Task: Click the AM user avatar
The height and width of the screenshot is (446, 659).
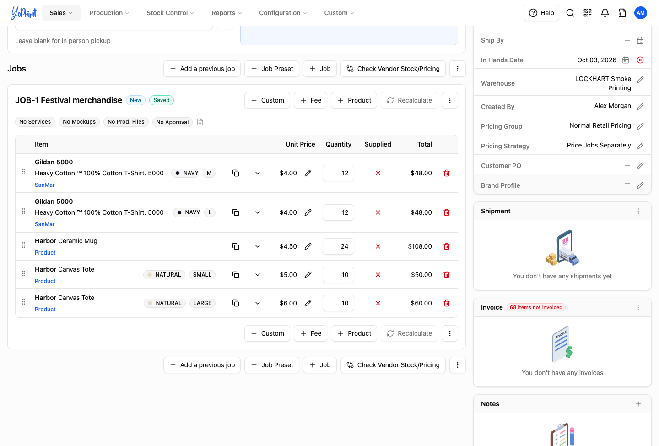Action: click(641, 13)
